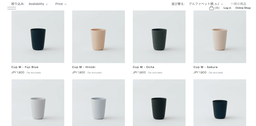
Task: Click the Cup M - Sakura title
Action: pos(205,67)
